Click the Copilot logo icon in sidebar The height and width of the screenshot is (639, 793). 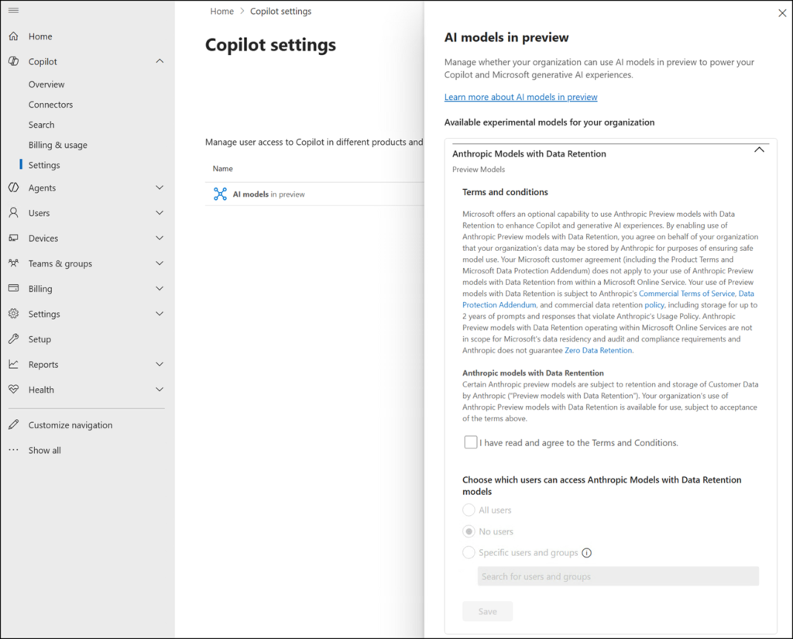(14, 61)
